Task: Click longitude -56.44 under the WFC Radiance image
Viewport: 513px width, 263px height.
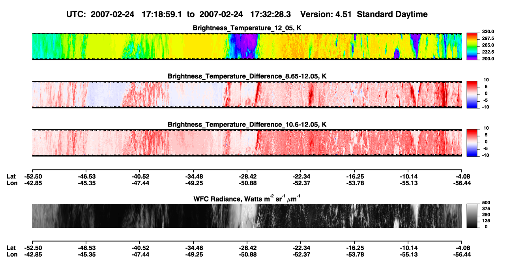Action: click(462, 254)
